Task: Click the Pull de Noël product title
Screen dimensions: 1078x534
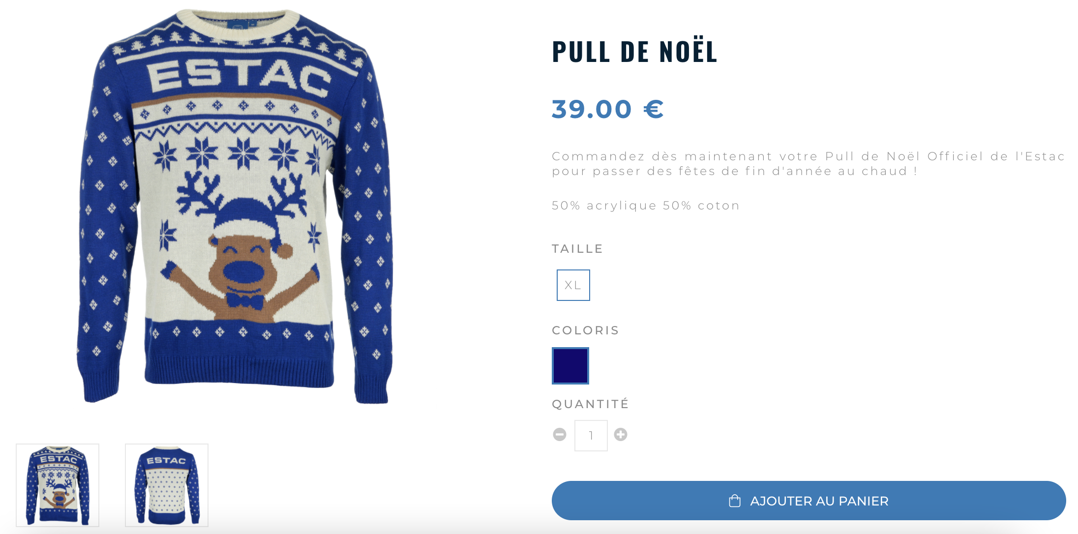Action: (634, 52)
